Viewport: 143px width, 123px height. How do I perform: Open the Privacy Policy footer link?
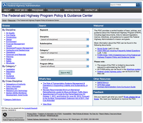click(x=32, y=114)
